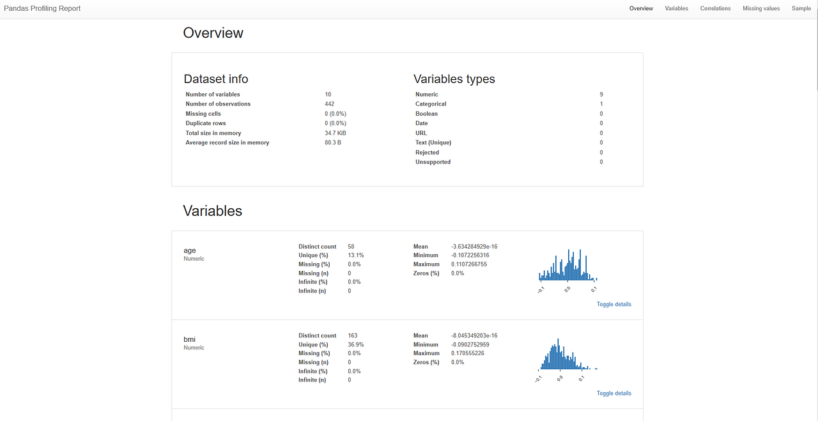Click age Mean value -3.634284929e-16
Screen dimensions: 818x421
click(x=474, y=246)
